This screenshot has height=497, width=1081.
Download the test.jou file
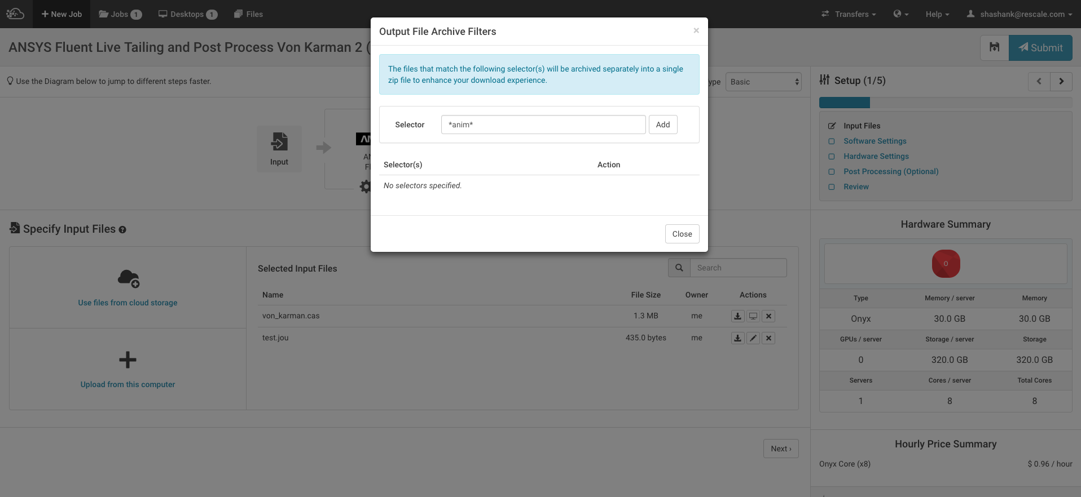(x=737, y=338)
